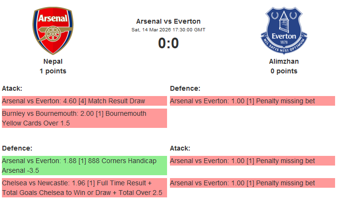Click last Penalty missing bet in Alimzhan's Atack
The height and width of the screenshot is (222, 337).
[252, 183]
